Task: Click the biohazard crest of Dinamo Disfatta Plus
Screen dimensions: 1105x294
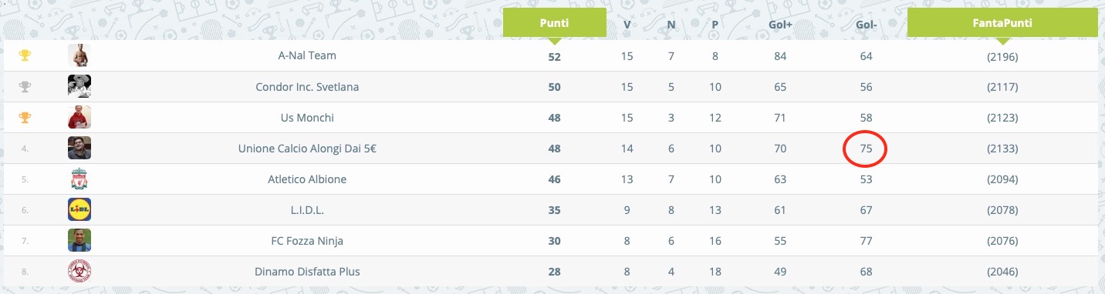Action: [x=79, y=271]
